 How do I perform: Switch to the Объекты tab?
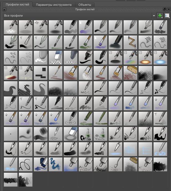(x=85, y=5)
